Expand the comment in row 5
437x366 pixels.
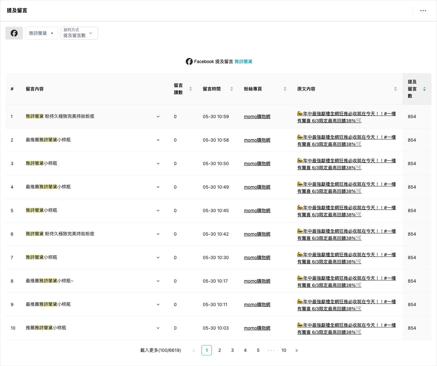tap(158, 211)
